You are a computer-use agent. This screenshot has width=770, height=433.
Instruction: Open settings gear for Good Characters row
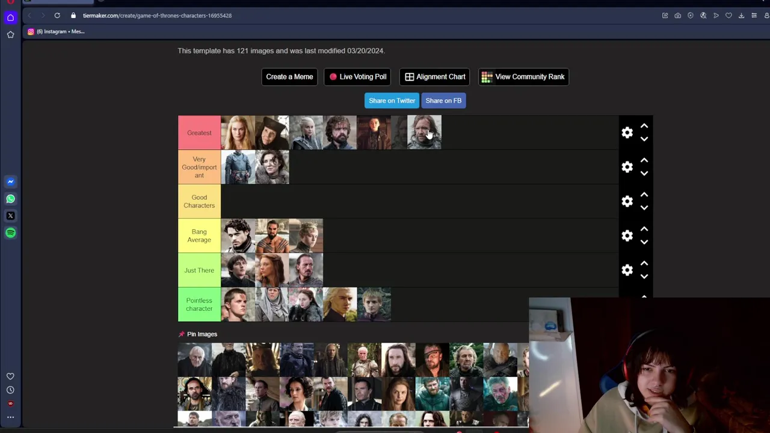[627, 201]
